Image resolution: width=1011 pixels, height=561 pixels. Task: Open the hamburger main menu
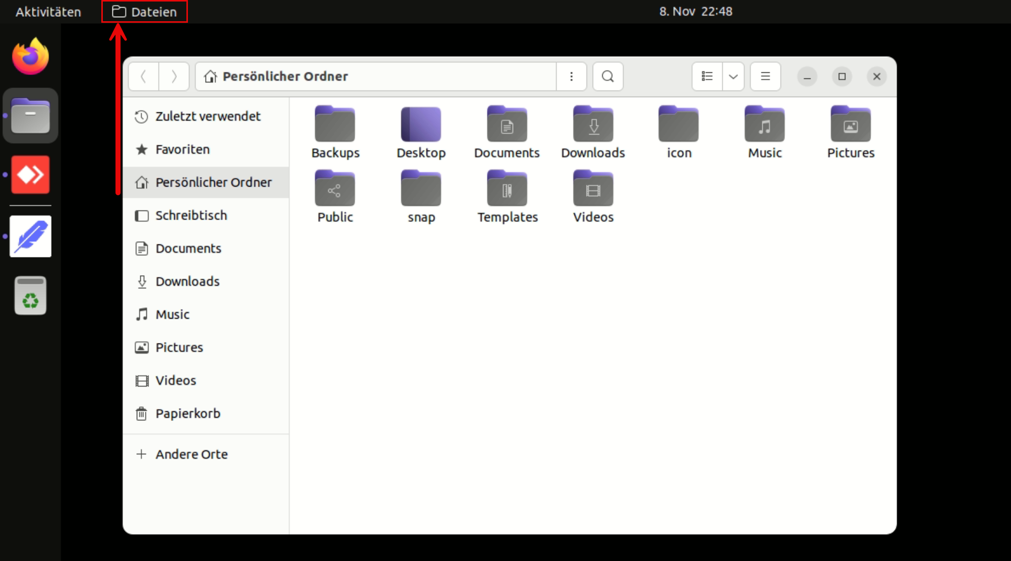tap(765, 76)
